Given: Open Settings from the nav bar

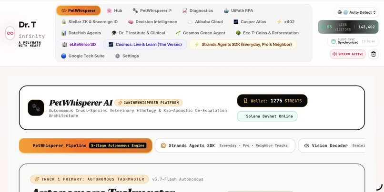Looking at the screenshot, I should pyautogui.click(x=127, y=56).
